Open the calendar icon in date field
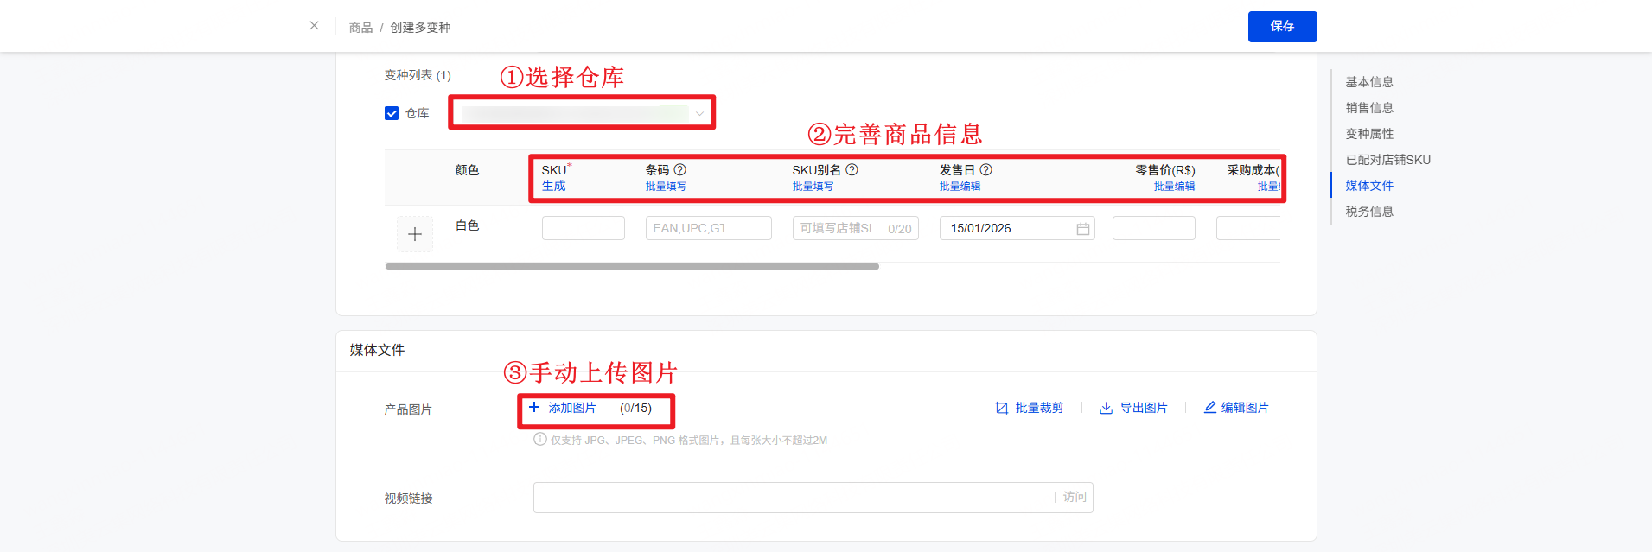This screenshot has height=552, width=1652. pyautogui.click(x=1082, y=229)
